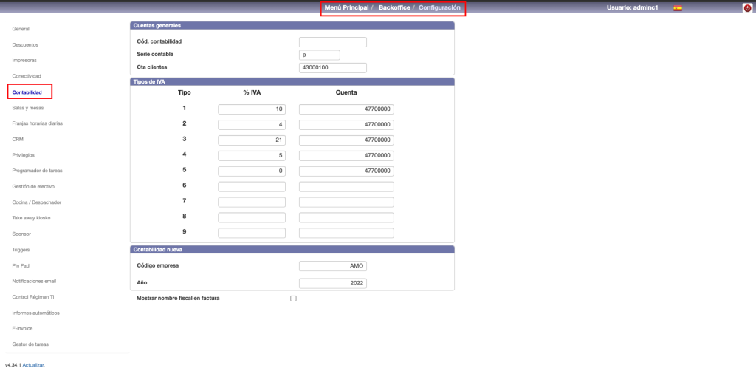The height and width of the screenshot is (368, 756).
Task: Go to Salas y mesas section
Action: [28, 108]
